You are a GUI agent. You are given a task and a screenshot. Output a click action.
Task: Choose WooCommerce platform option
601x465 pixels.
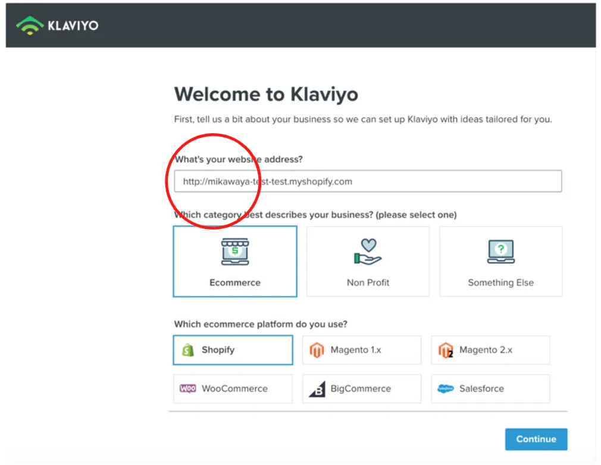[233, 389]
